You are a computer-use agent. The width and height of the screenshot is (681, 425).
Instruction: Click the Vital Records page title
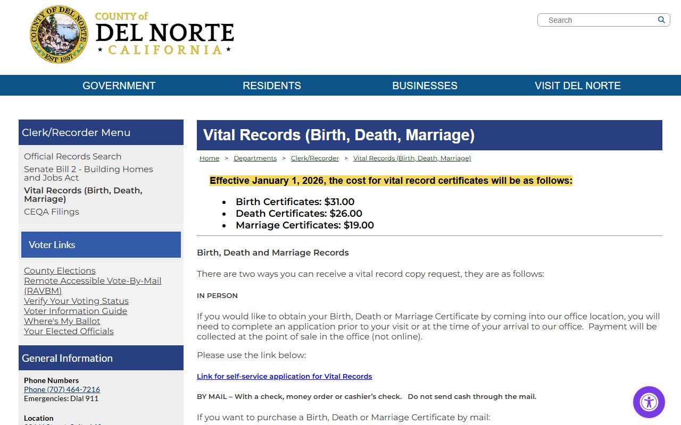tap(339, 135)
